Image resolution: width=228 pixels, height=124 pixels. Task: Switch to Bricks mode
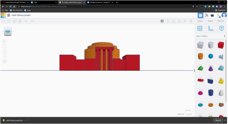(212, 16)
